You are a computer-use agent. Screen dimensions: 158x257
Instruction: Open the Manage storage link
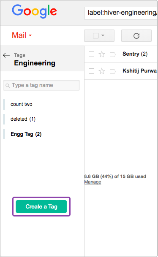click(x=93, y=182)
